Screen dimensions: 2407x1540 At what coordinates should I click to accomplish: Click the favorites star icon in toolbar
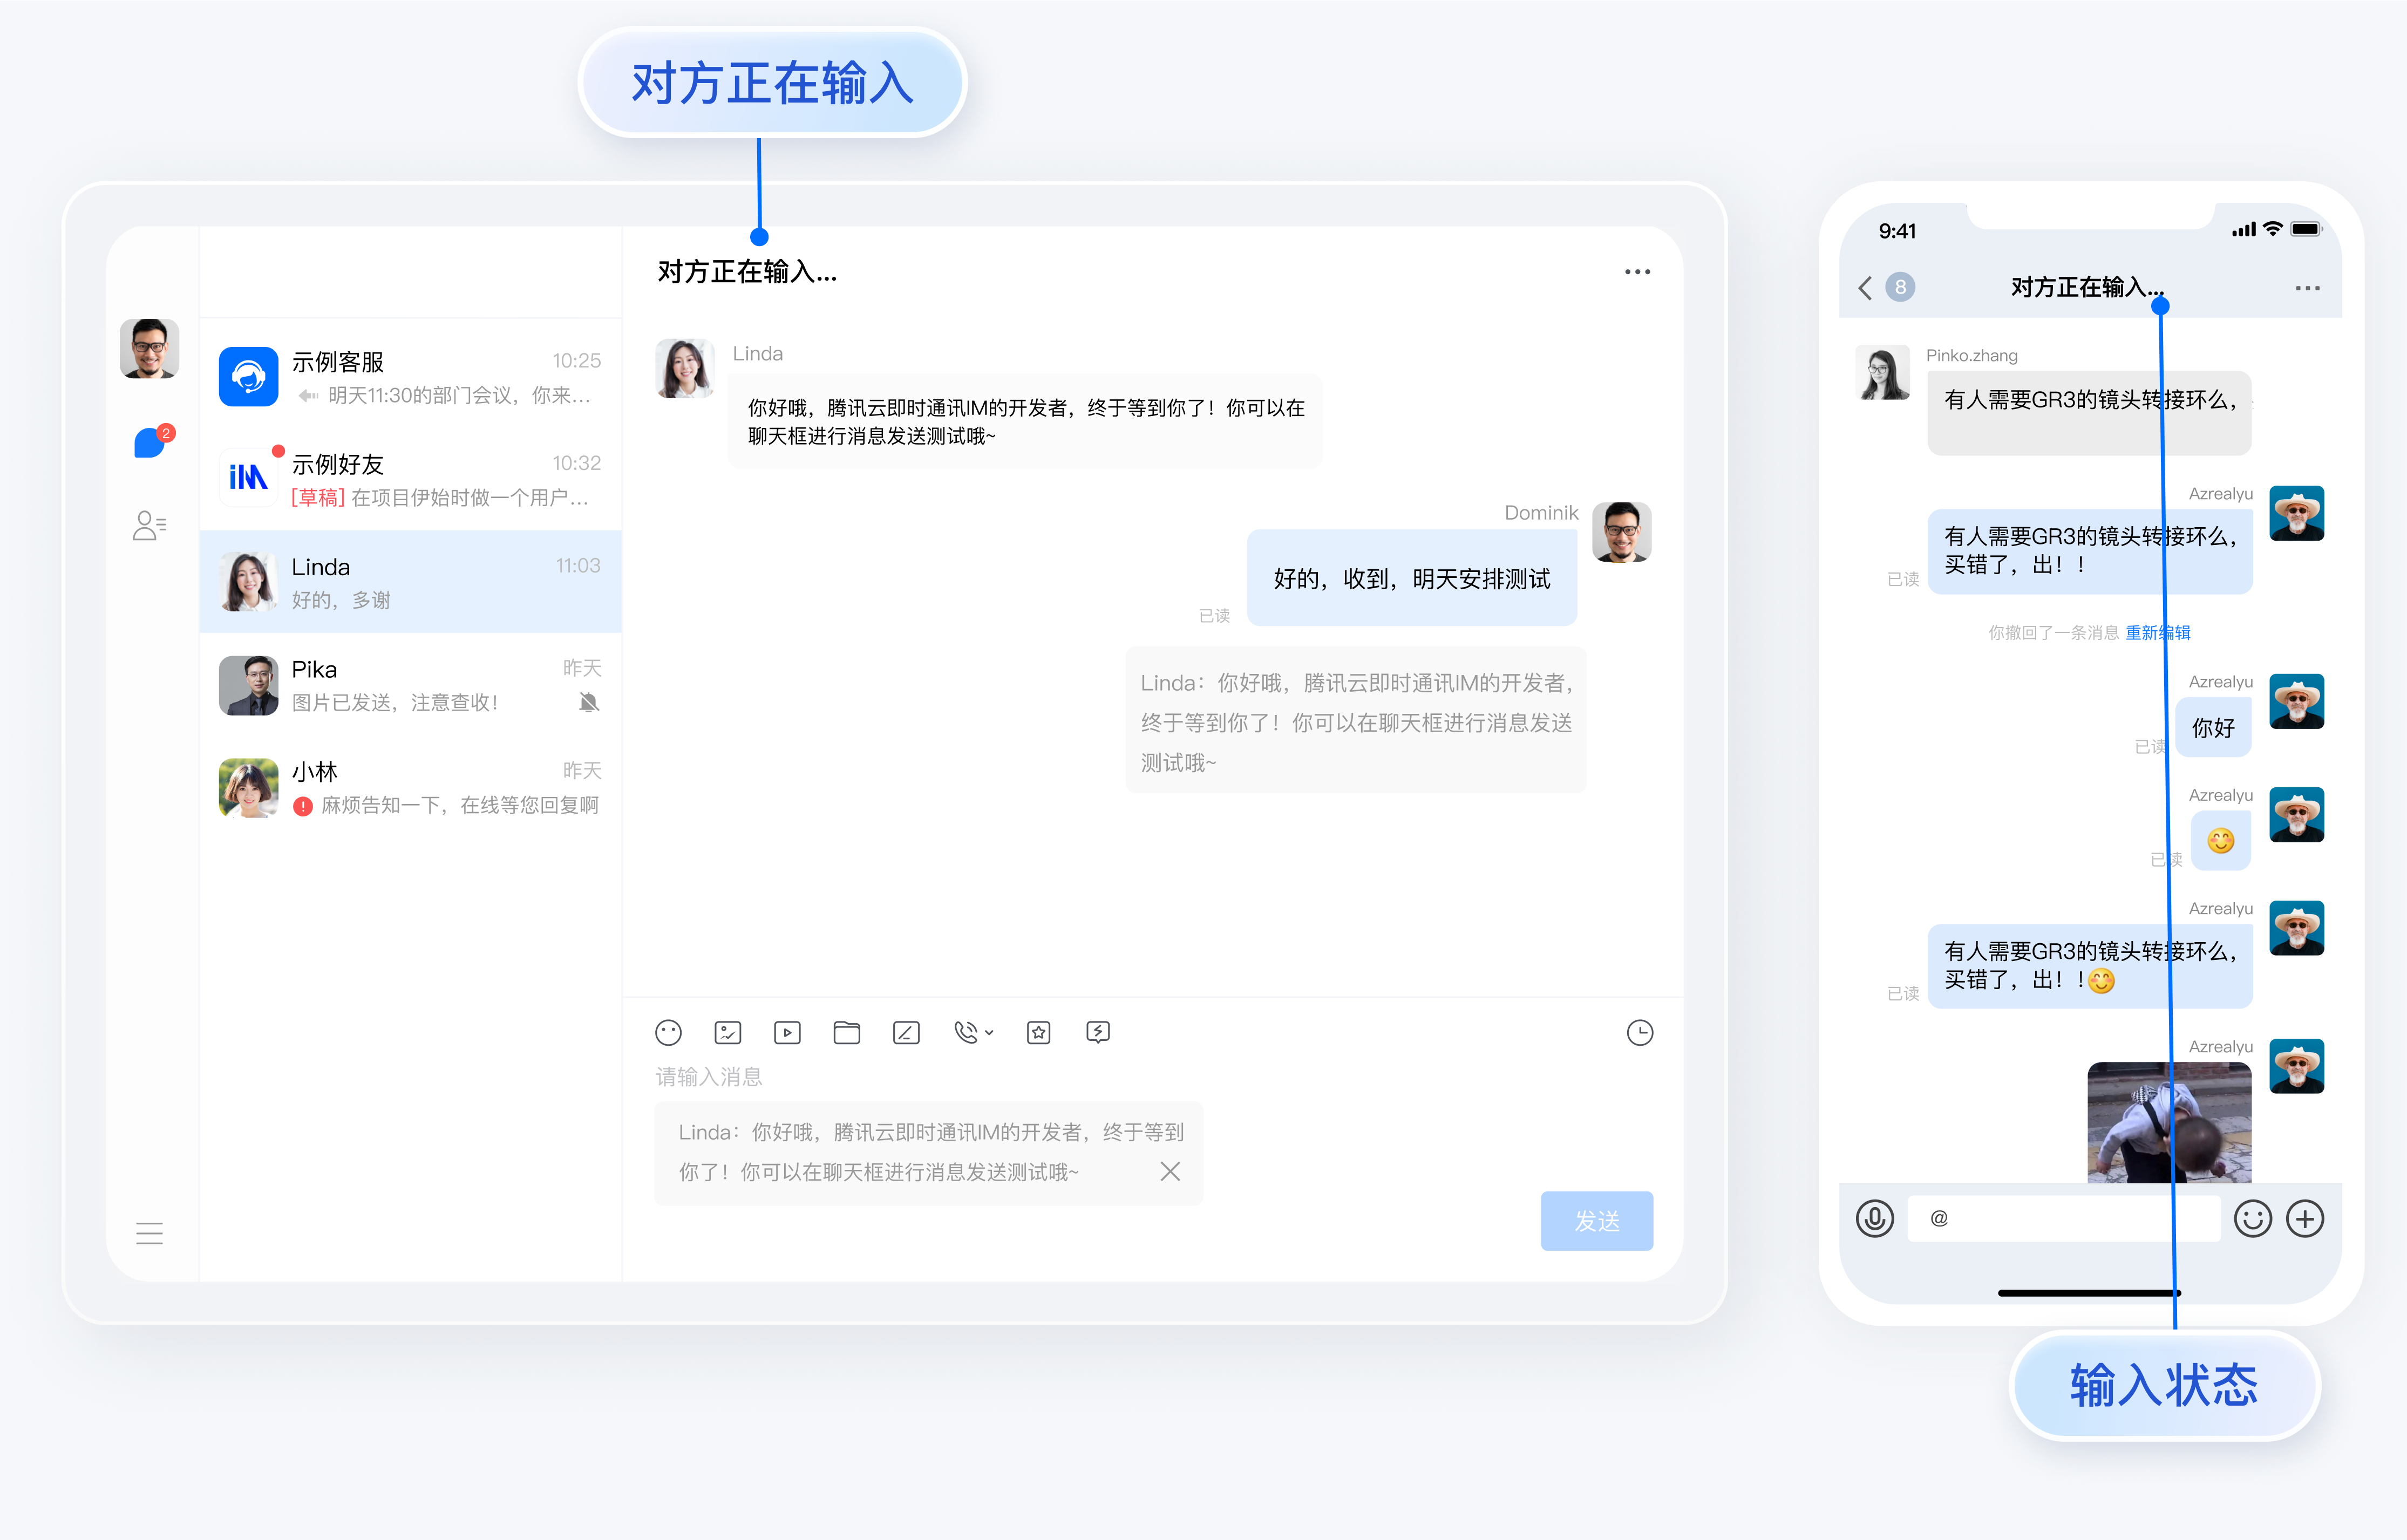1038,1032
